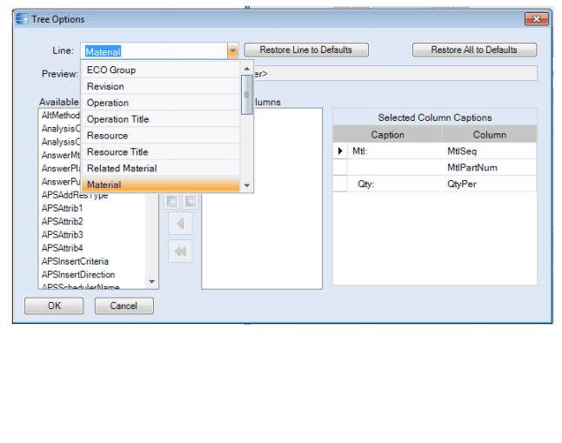Image resolution: width=562 pixels, height=443 pixels.
Task: Choose Resource from the Line list
Action: [161, 136]
